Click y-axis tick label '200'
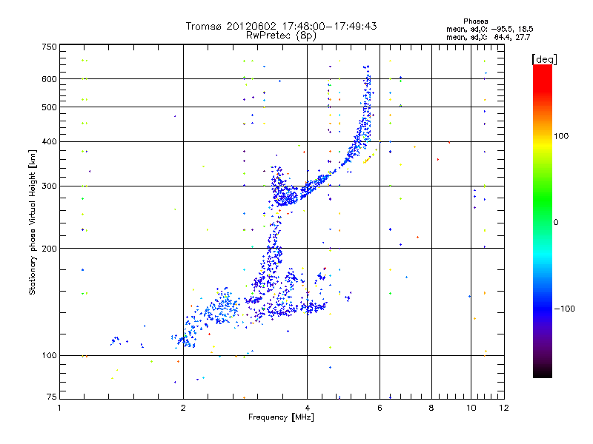The image size is (593, 444). (49, 249)
